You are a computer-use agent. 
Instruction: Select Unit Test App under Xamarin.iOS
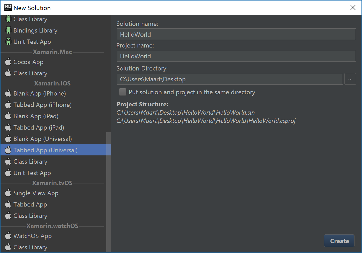point(53,173)
